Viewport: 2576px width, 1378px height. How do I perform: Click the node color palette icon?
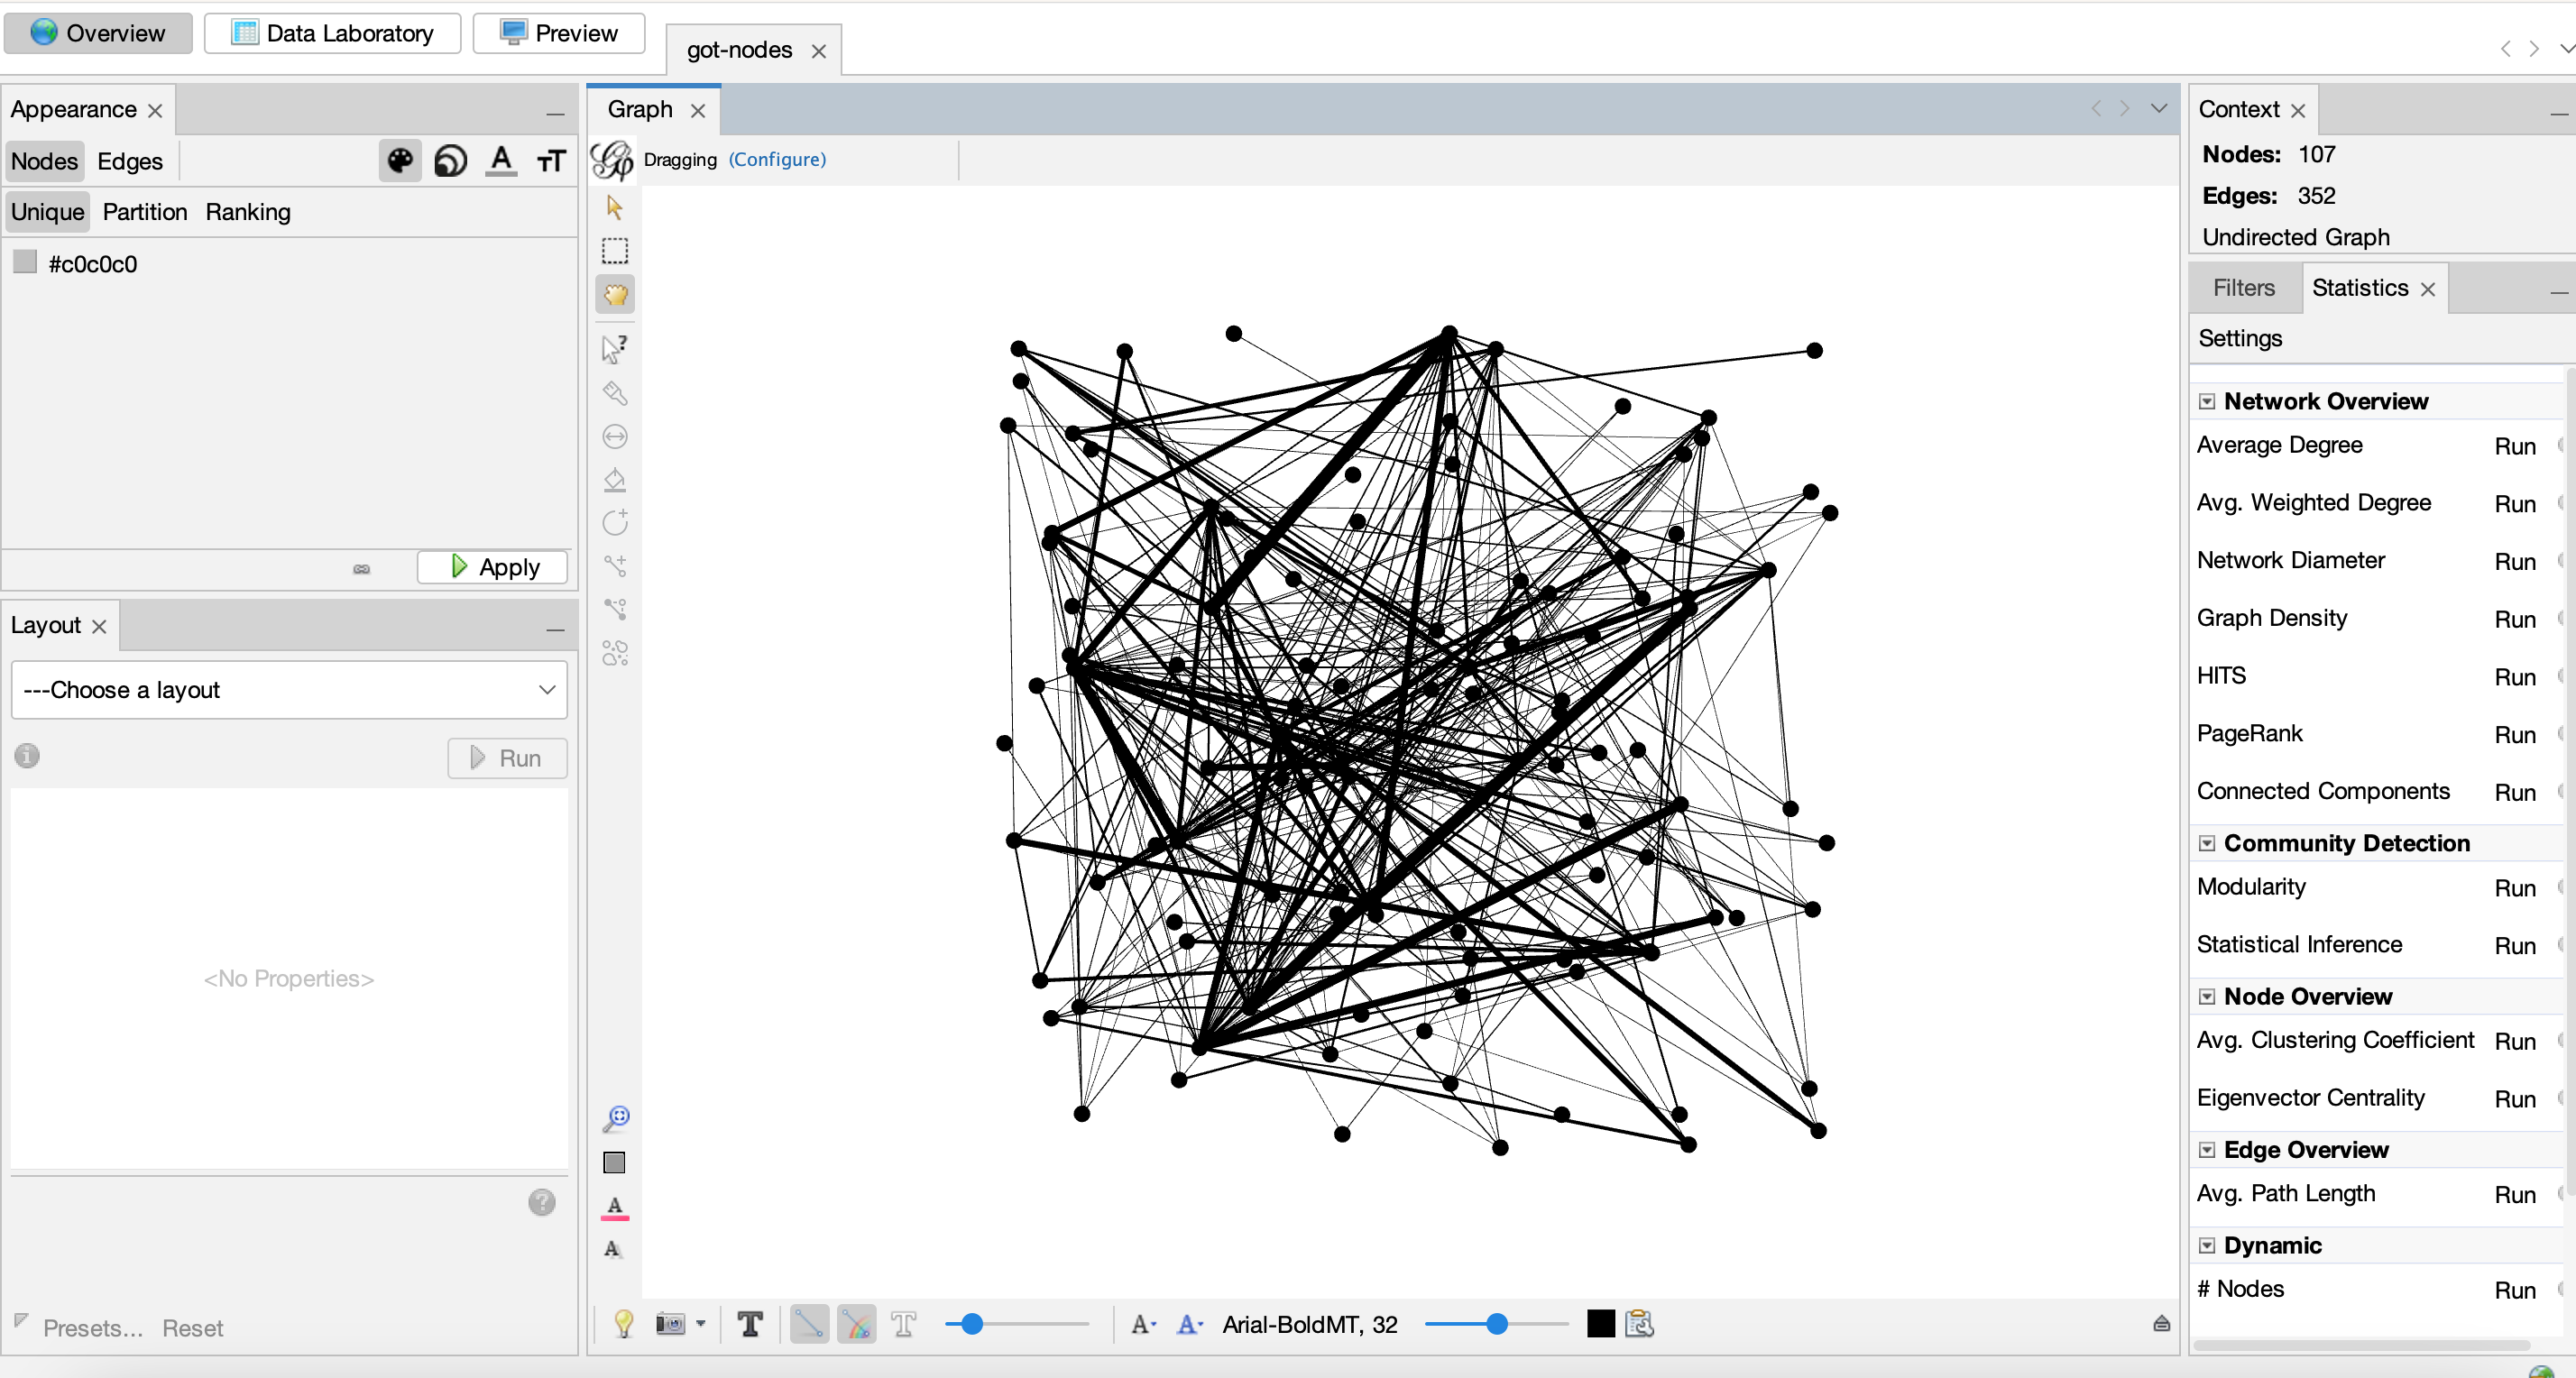click(x=400, y=161)
